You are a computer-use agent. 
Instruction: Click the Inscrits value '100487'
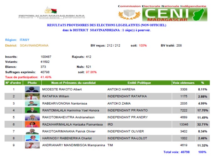coord(46,57)
